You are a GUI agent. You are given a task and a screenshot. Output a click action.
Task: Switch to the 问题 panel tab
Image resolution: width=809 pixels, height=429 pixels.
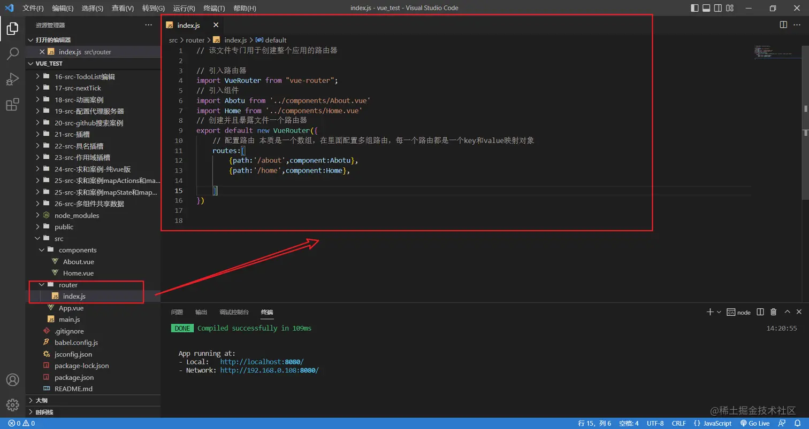click(177, 312)
